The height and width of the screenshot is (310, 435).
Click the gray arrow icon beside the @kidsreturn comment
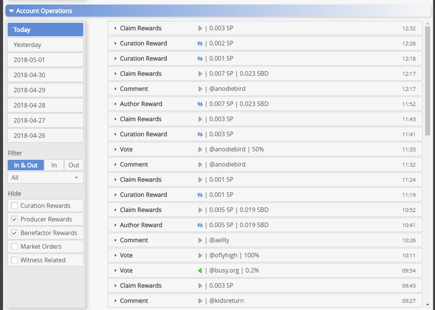[200, 301]
